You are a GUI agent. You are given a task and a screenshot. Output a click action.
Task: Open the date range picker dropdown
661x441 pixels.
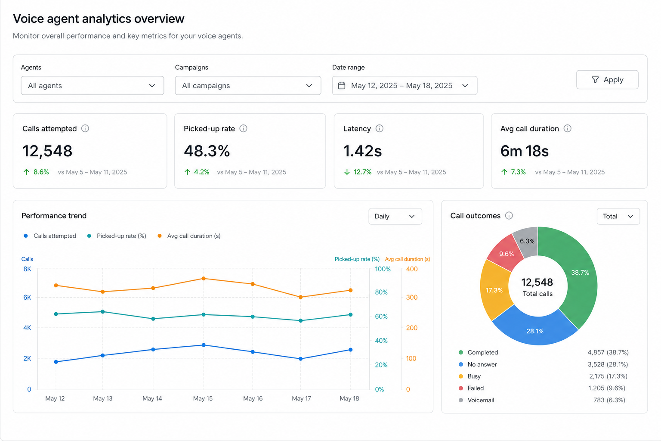pos(405,86)
